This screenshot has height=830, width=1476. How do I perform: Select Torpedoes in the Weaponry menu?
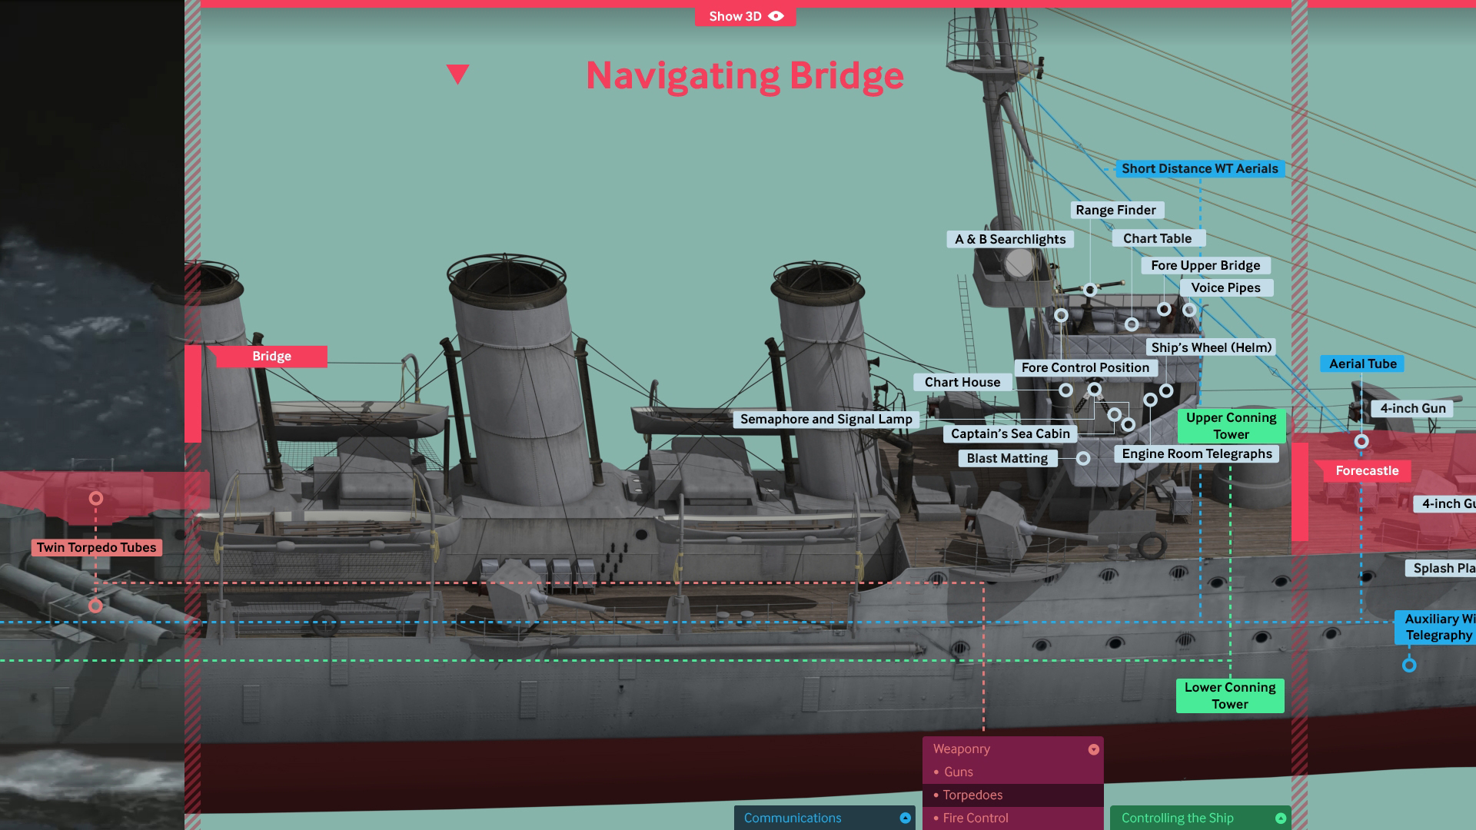click(x=972, y=795)
